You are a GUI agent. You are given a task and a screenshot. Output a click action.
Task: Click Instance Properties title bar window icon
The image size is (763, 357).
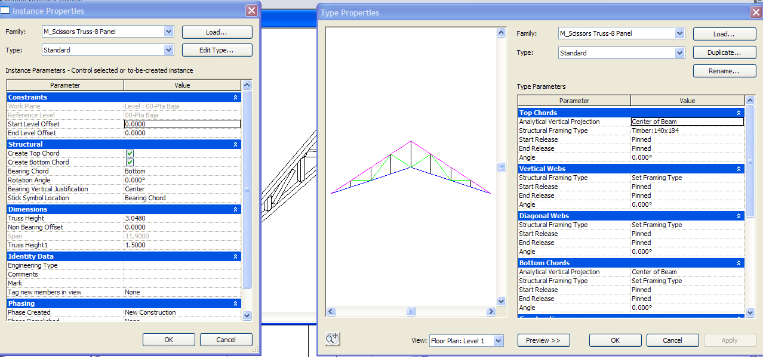pyautogui.click(x=5, y=10)
